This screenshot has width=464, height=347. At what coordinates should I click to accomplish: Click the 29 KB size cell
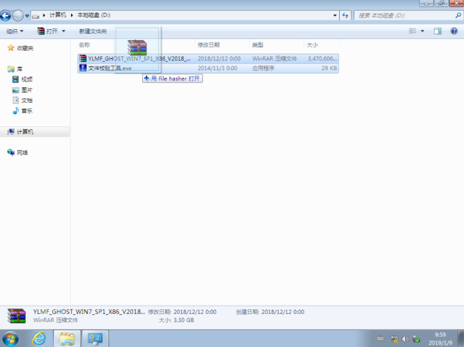pyautogui.click(x=329, y=68)
